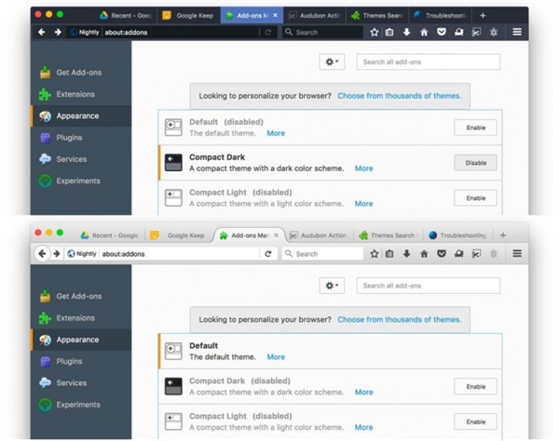Open the gear tools dropdown in the bottom window

332,286
